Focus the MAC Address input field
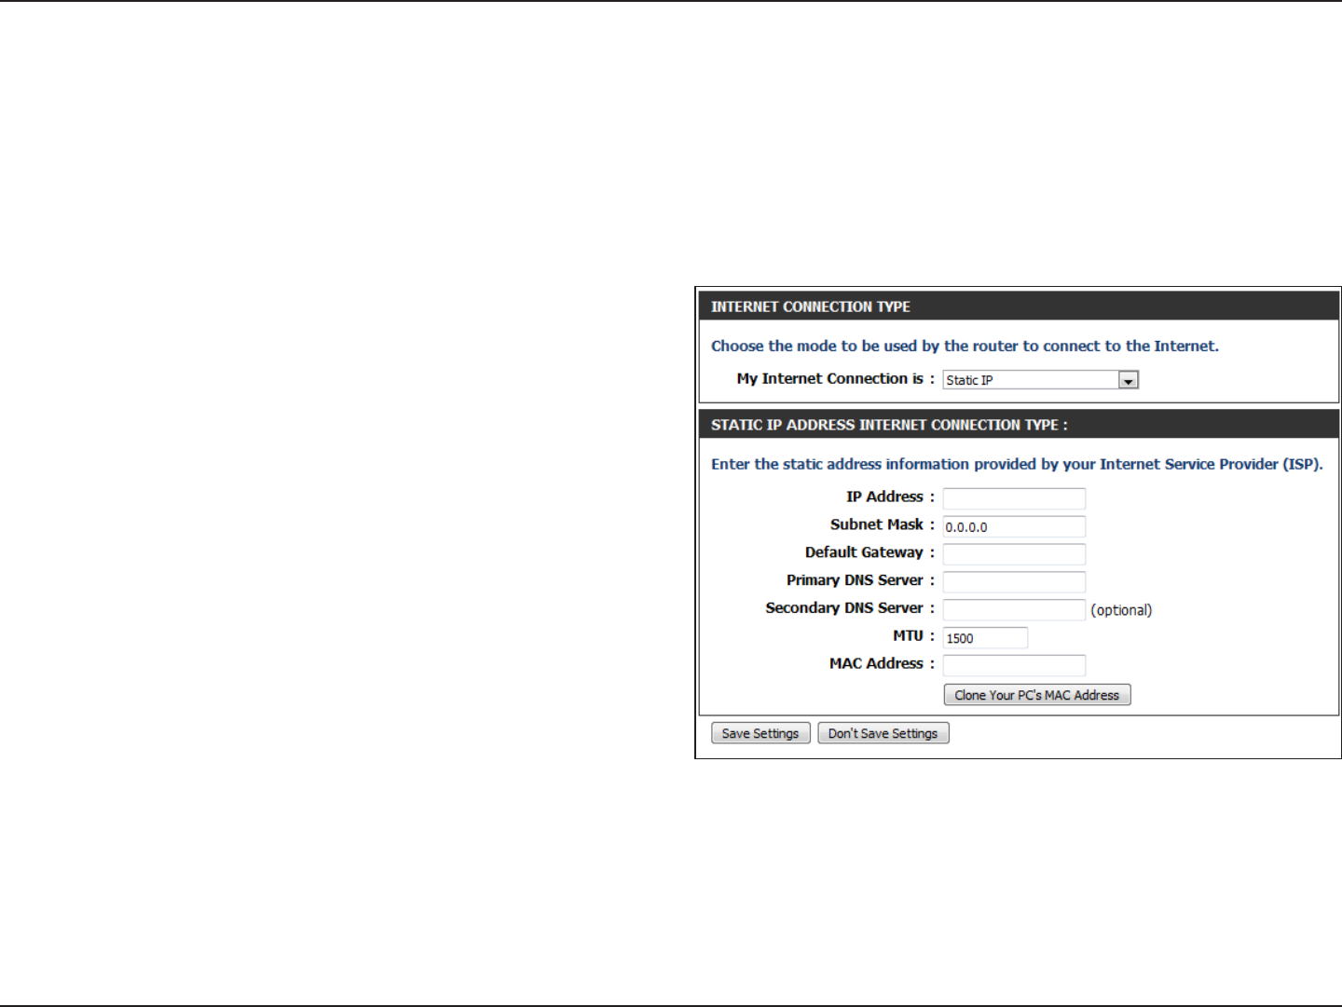 [x=1014, y=665]
